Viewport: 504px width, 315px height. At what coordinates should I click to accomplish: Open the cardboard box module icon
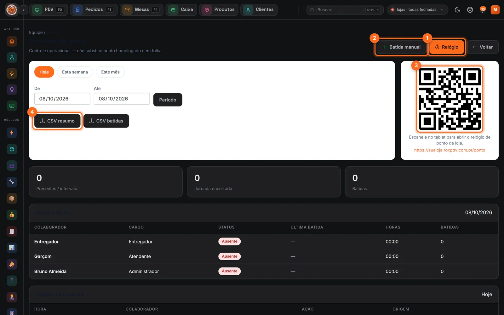click(x=12, y=198)
